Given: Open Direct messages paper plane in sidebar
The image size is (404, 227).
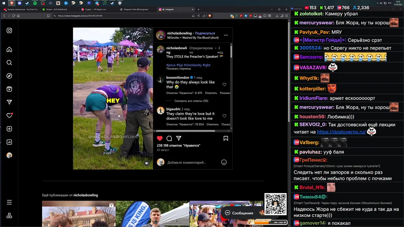Looking at the screenshot, I should point(9,102).
